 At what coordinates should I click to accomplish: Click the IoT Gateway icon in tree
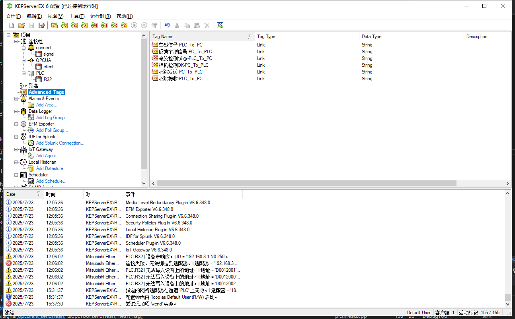tap(23, 149)
